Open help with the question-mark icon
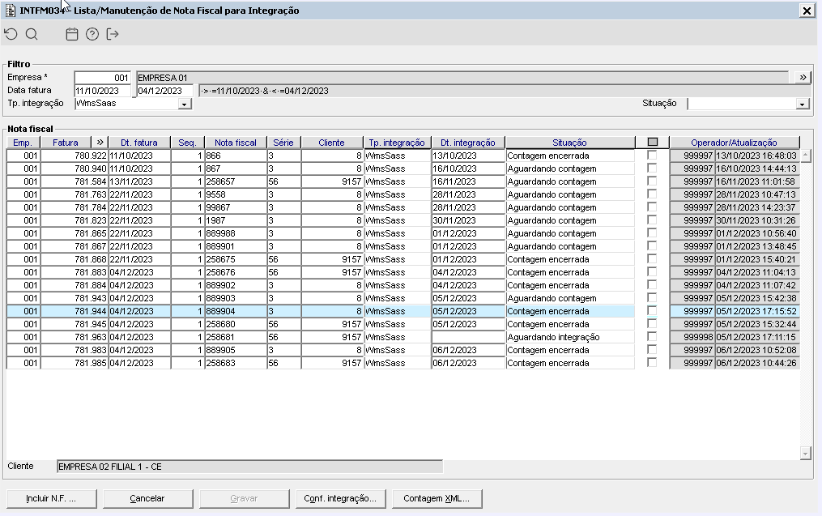Viewport: 822px width, 516px height. coord(92,34)
